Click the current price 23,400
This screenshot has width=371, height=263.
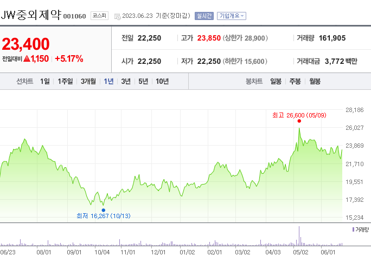point(26,44)
